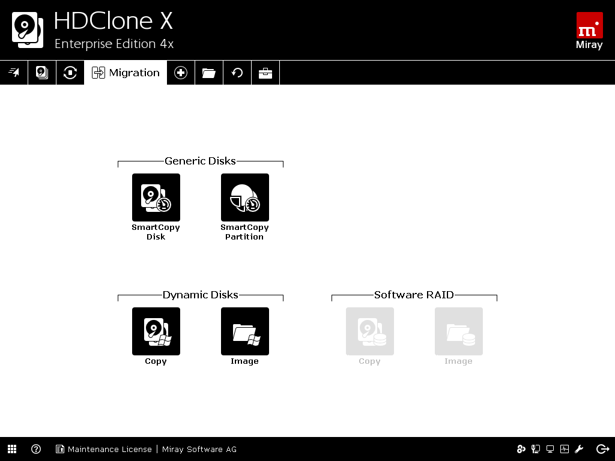Open the disk cloning tab
The width and height of the screenshot is (615, 461).
42,73
